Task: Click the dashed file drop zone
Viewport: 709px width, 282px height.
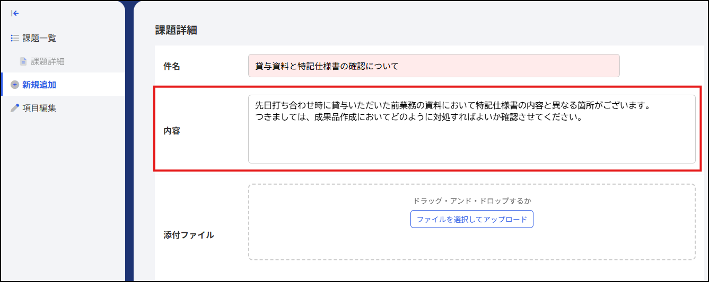Action: [471, 222]
